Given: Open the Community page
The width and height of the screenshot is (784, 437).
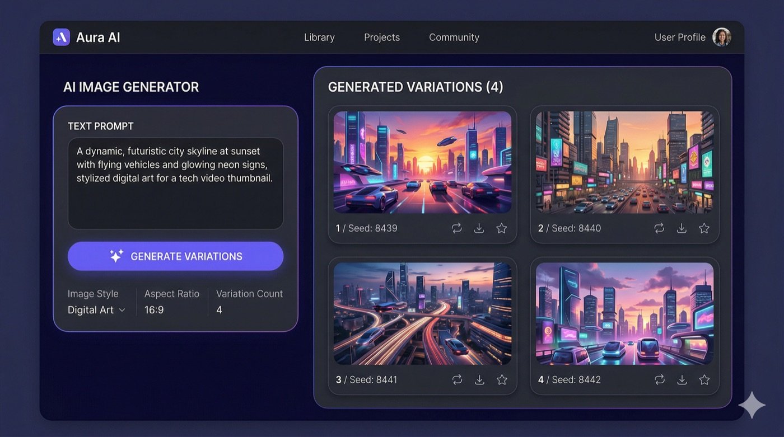Looking at the screenshot, I should click(x=454, y=37).
